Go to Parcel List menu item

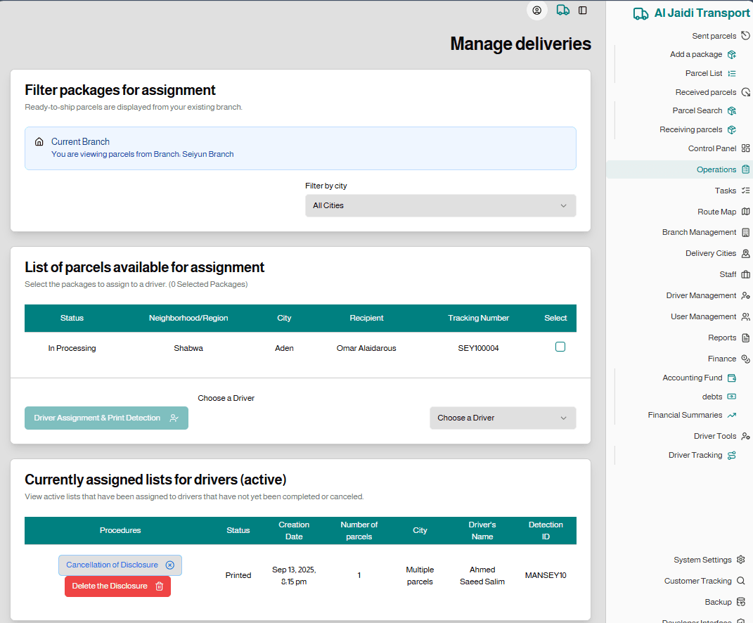[x=704, y=73]
